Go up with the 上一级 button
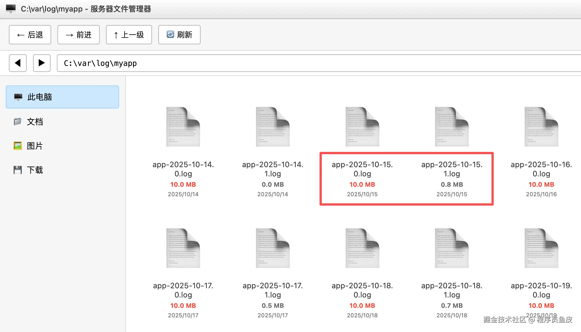The image size is (581, 332). [129, 35]
